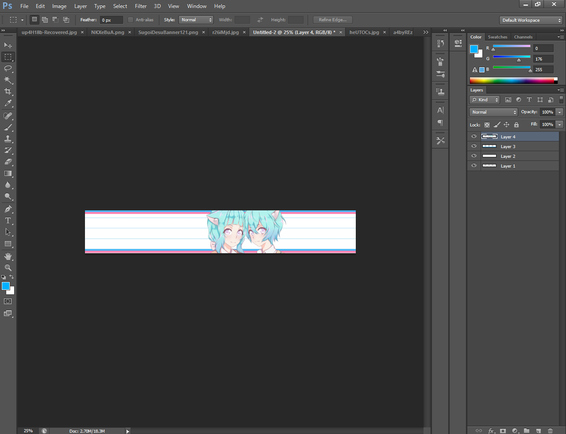
Task: Delete layer with trash icon
Action: [551, 430]
